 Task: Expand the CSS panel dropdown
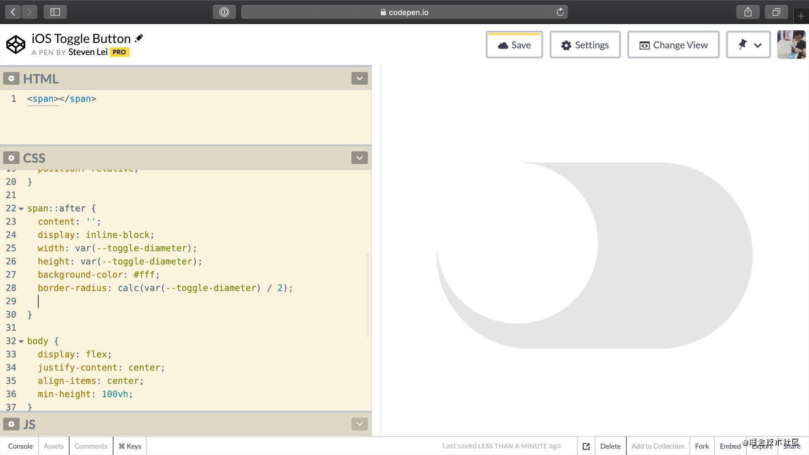pos(359,158)
